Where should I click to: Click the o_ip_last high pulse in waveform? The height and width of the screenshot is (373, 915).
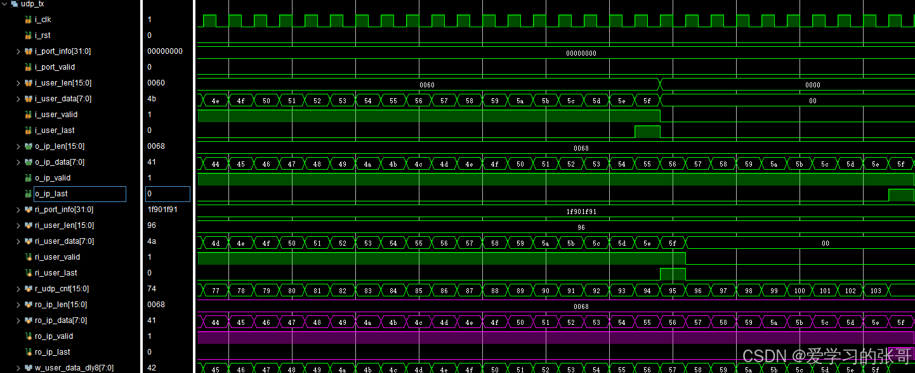click(901, 194)
